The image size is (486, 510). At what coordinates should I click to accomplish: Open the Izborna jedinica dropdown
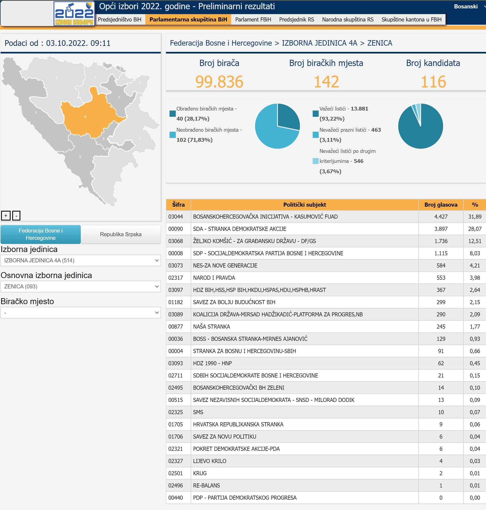(x=81, y=260)
